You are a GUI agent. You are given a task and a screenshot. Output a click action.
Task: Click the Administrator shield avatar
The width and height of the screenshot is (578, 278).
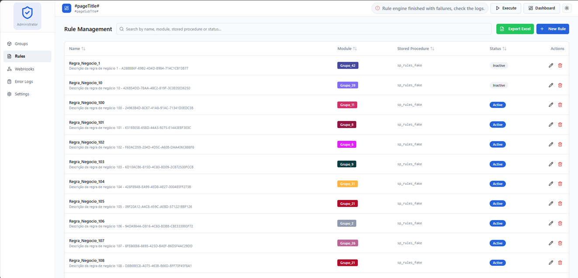pos(28,16)
